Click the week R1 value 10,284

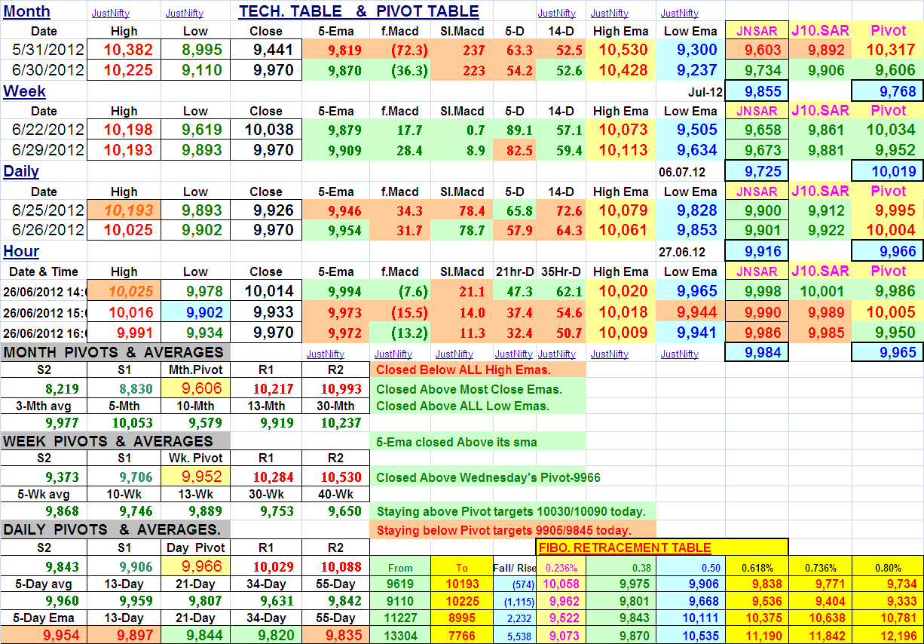pos(265,477)
